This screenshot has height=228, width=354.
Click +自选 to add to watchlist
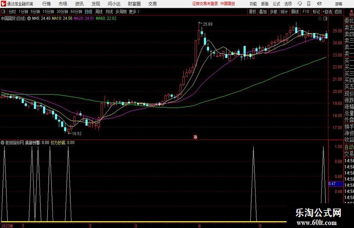(327, 12)
